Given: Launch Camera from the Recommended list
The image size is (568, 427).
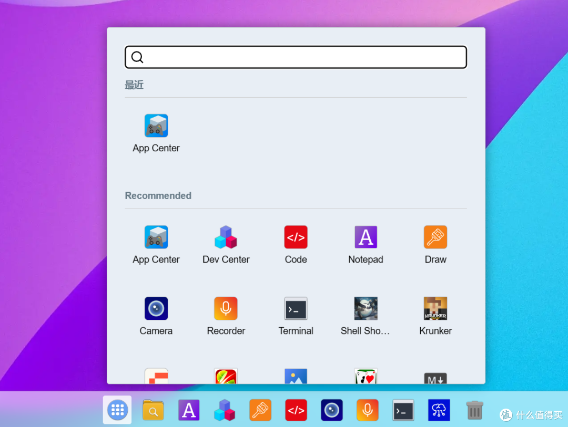Looking at the screenshot, I should coord(156,309).
